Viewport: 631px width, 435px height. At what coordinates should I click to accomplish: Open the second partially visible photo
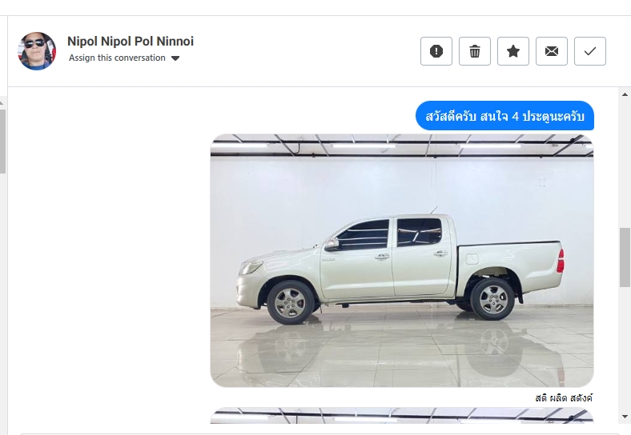402,416
